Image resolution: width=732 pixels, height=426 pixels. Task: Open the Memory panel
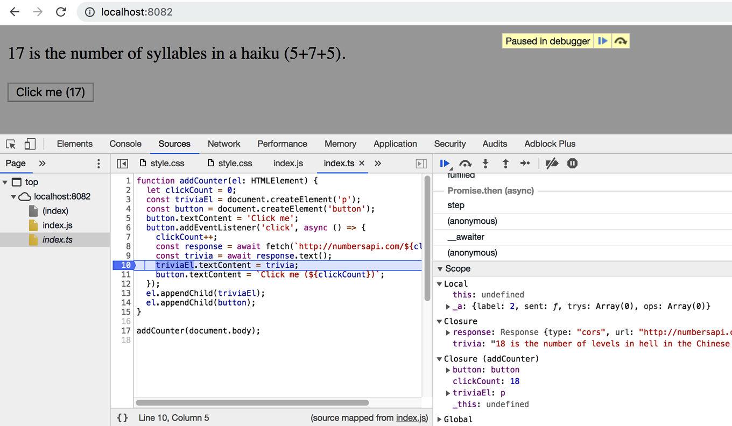(x=340, y=144)
